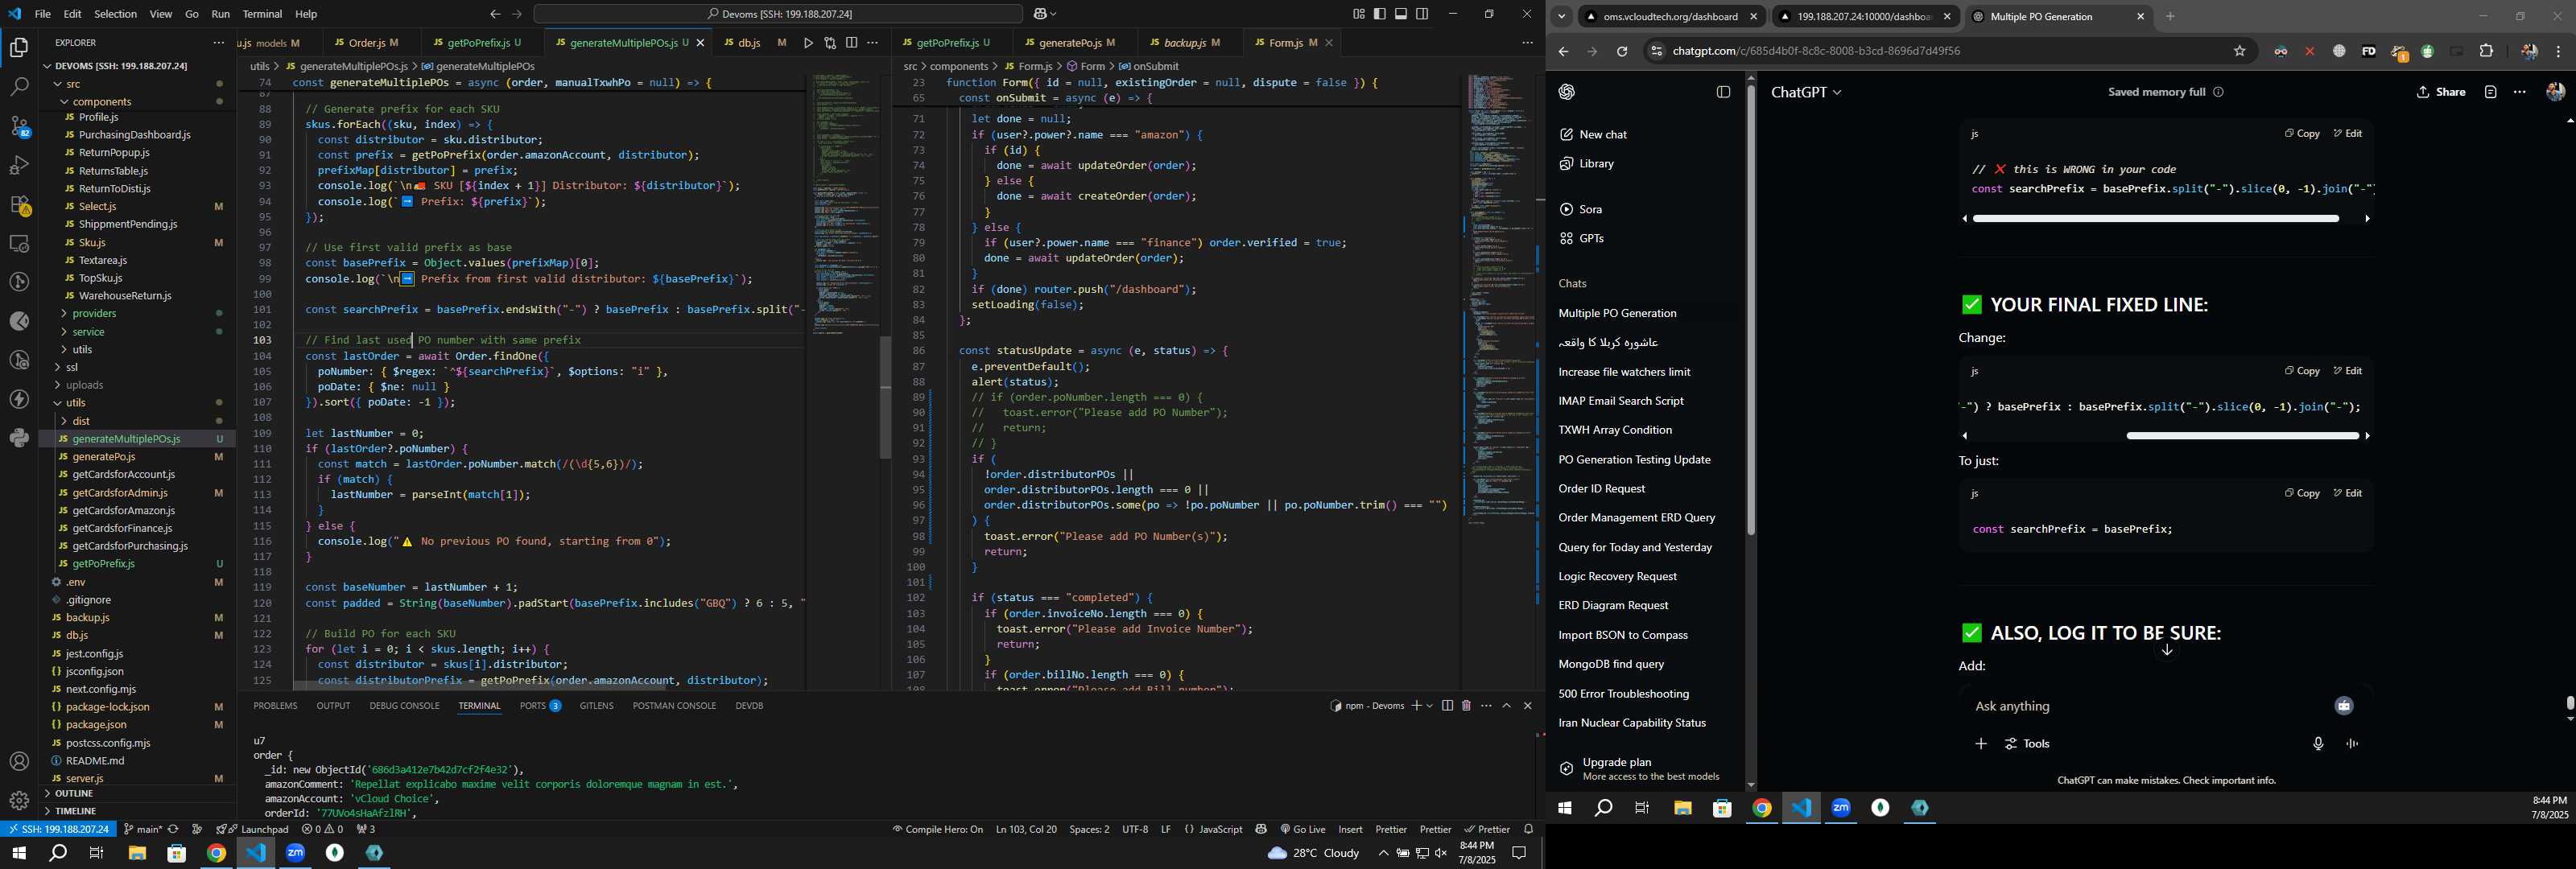Open the ChatGPT model dropdown
The width and height of the screenshot is (2576, 869).
pyautogui.click(x=1806, y=92)
